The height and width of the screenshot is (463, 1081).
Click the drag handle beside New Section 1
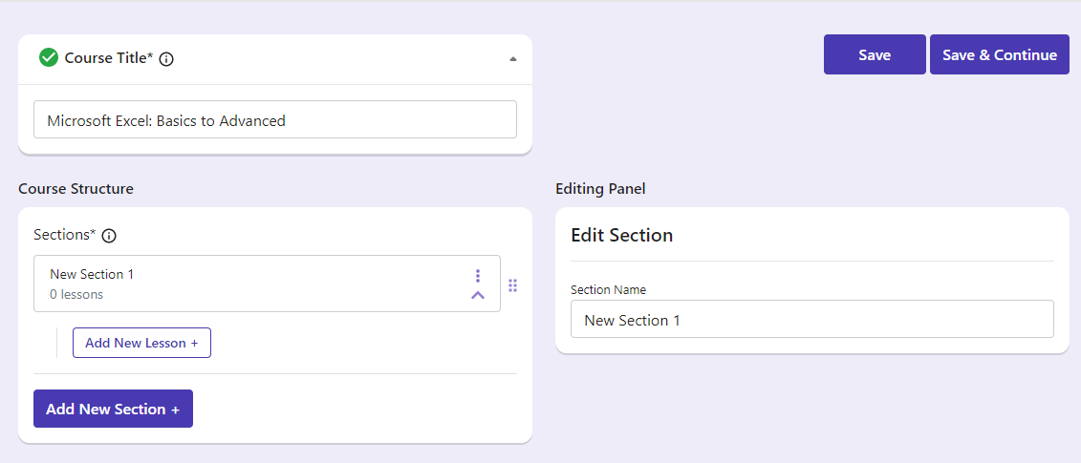[x=512, y=284]
